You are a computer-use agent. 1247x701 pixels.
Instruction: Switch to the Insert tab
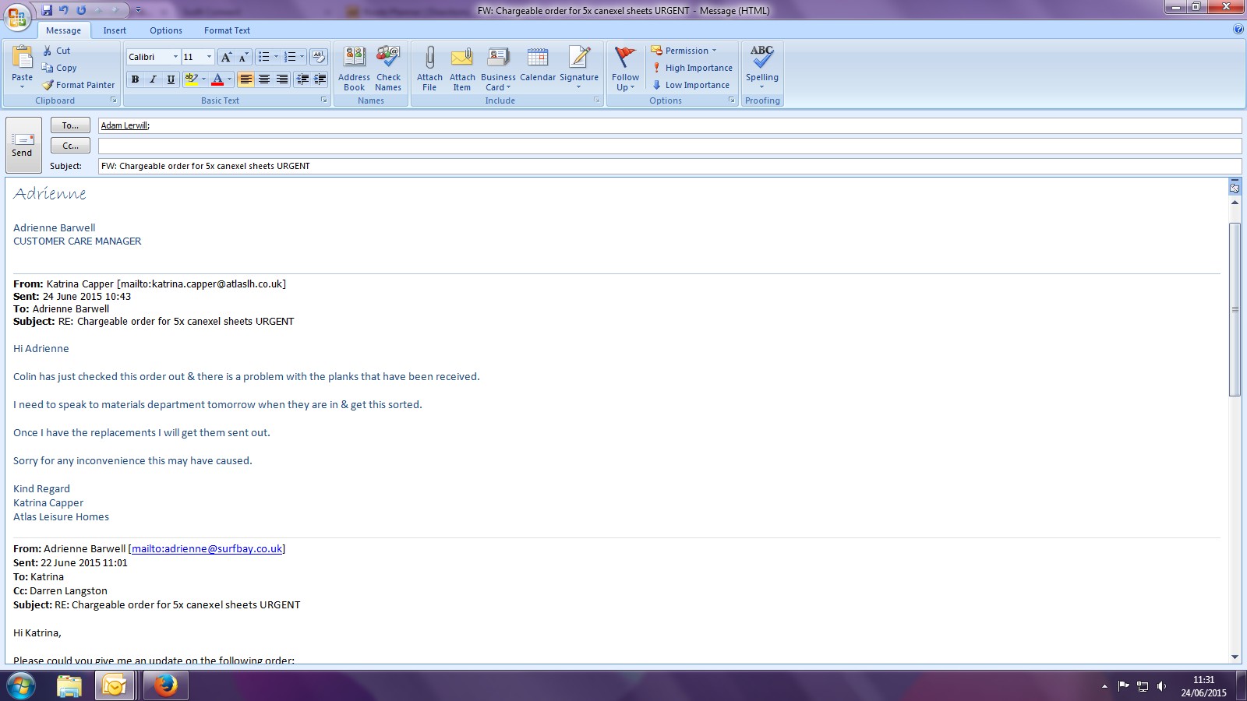click(115, 30)
